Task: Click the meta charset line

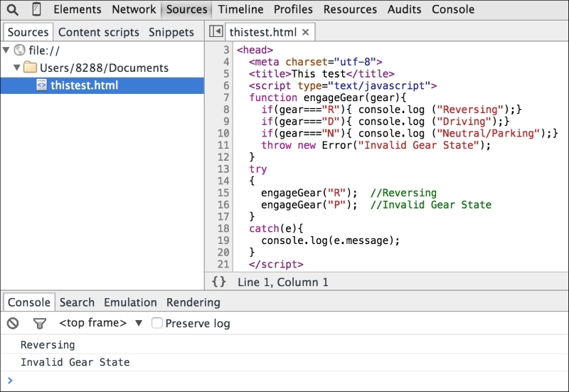Action: click(315, 62)
